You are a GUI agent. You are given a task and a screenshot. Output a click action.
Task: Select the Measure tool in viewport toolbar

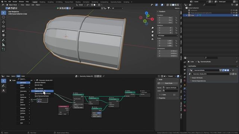click(3, 45)
